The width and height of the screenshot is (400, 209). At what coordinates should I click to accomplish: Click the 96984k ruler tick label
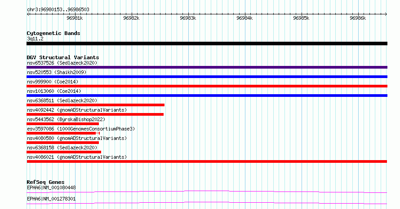(x=244, y=18)
